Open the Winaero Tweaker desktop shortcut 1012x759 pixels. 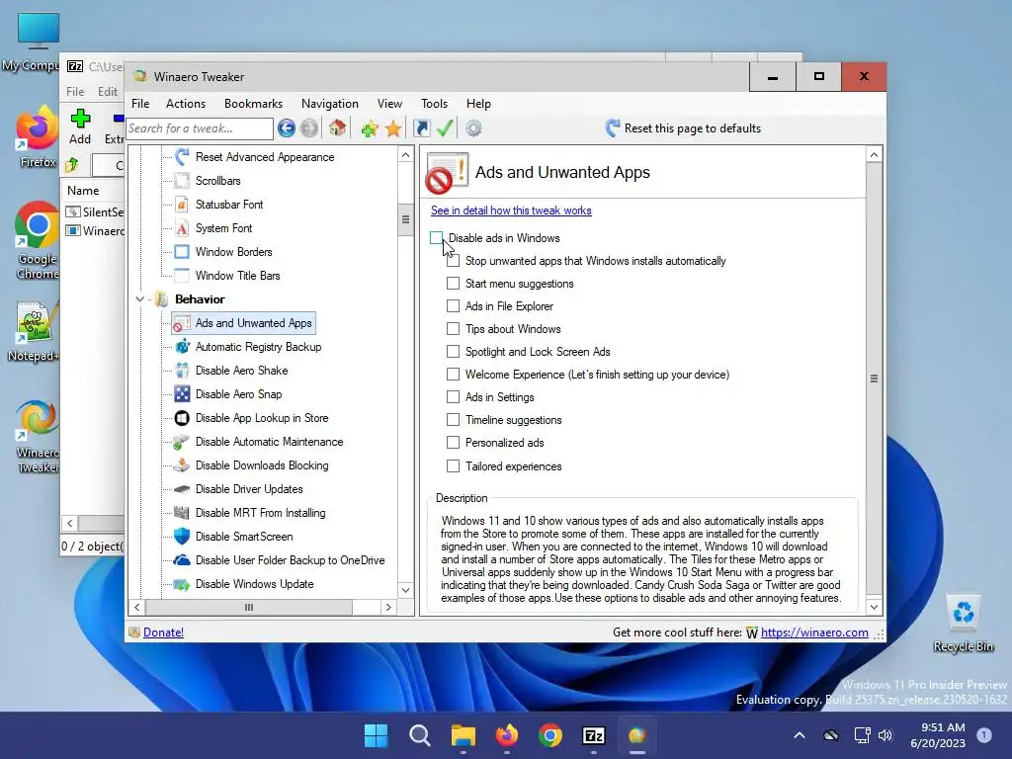[37, 437]
